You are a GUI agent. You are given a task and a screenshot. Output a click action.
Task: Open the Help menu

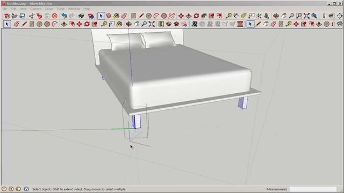(x=87, y=9)
